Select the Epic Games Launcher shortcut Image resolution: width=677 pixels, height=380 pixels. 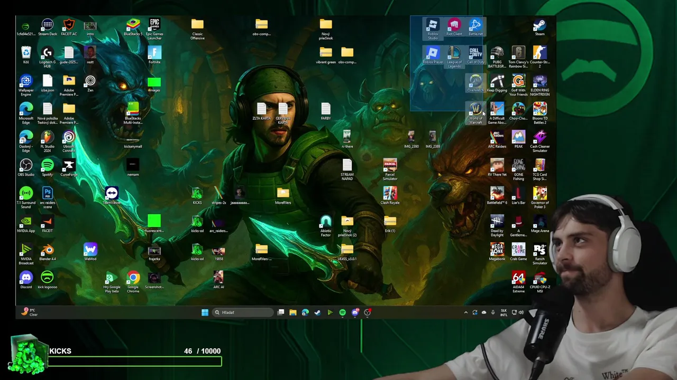pyautogui.click(x=154, y=30)
